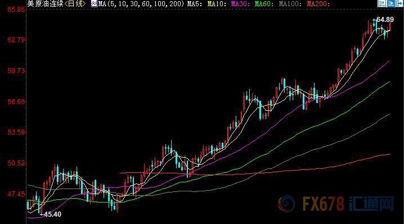Click the white MA5 legend label

pos(195,4)
